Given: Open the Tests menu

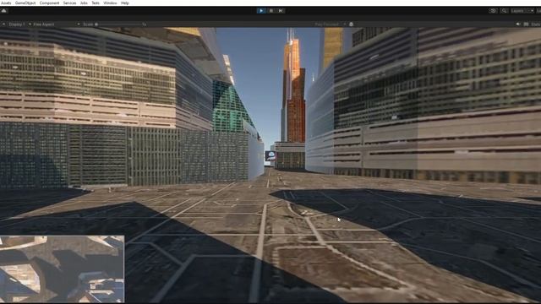Looking at the screenshot, I should pyautogui.click(x=96, y=3).
